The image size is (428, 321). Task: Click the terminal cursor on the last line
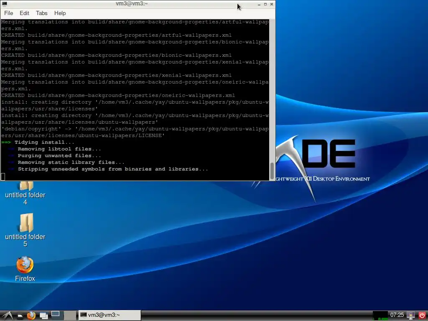point(3,177)
